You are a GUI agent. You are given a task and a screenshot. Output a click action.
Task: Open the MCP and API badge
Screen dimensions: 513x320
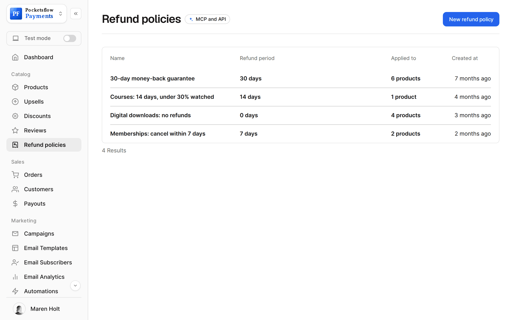pyautogui.click(x=207, y=19)
